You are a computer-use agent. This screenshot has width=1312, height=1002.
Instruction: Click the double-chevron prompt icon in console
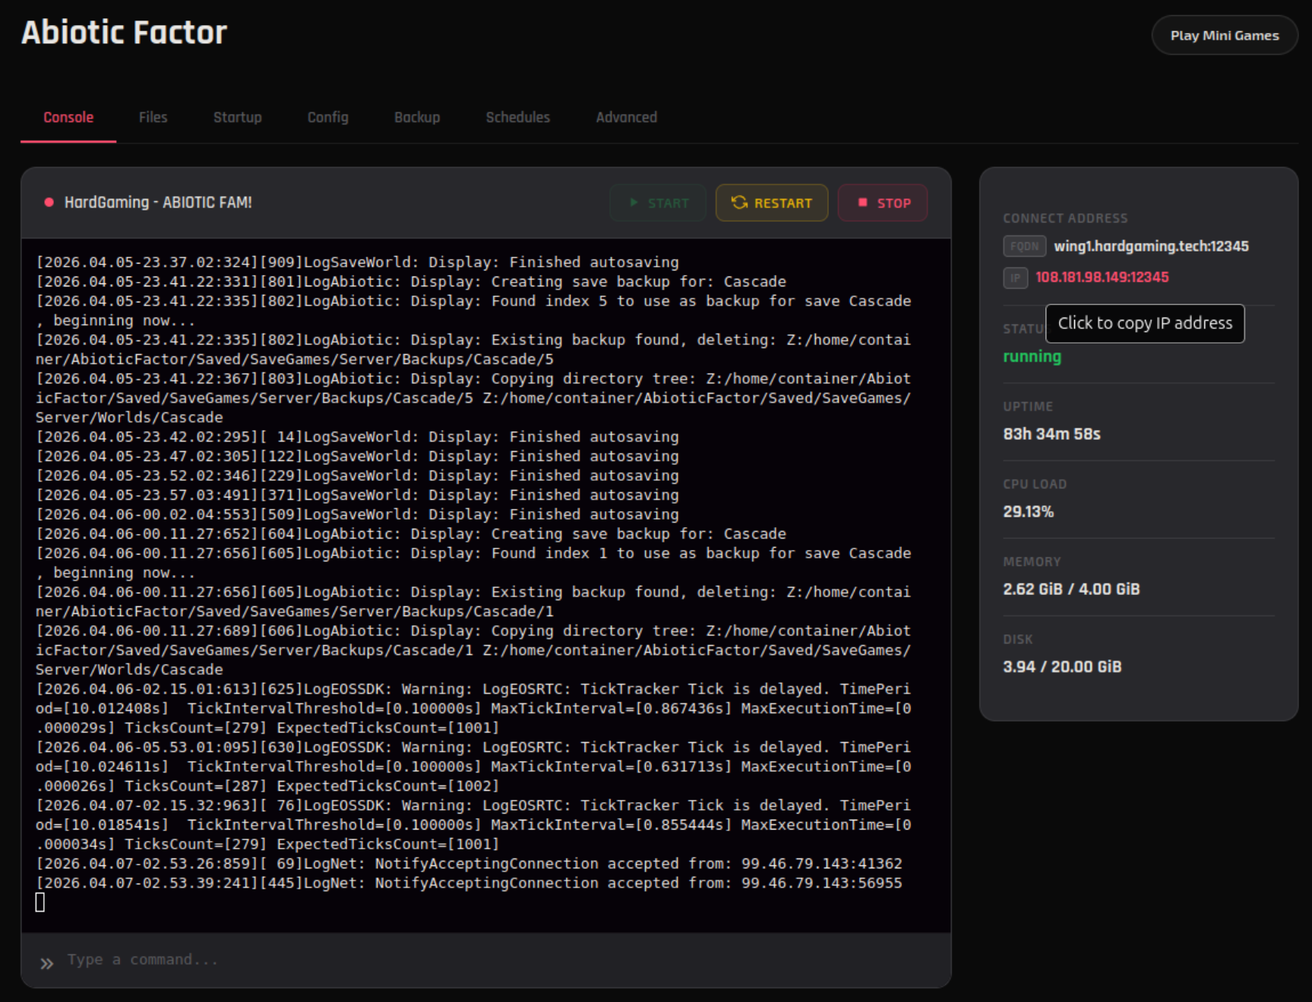tap(47, 960)
